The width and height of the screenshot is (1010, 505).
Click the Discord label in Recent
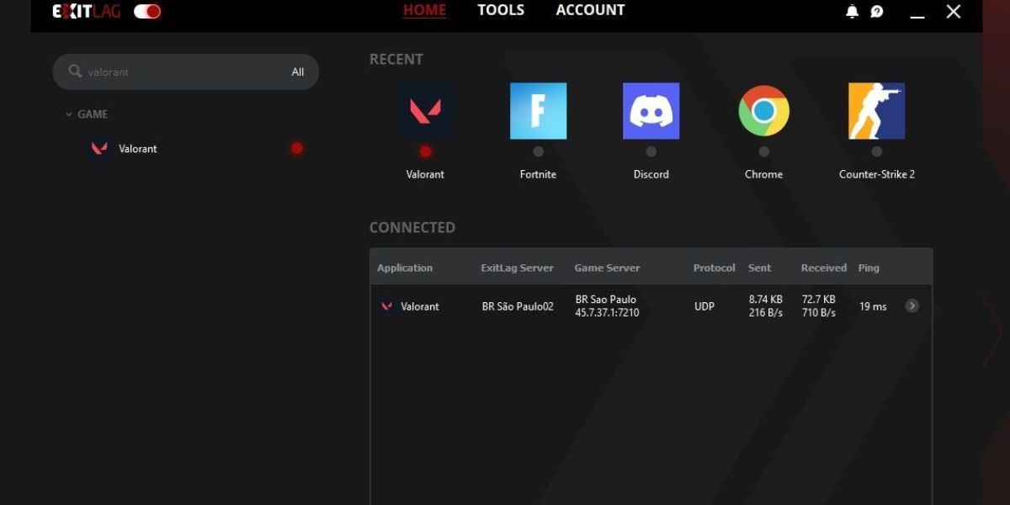tap(651, 174)
